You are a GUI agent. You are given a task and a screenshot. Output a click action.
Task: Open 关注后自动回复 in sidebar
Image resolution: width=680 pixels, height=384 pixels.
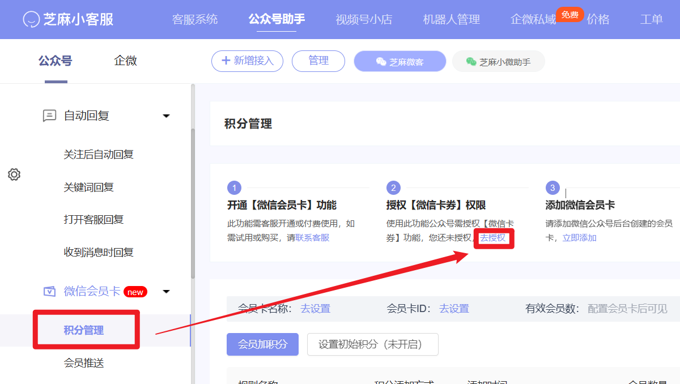pos(99,155)
